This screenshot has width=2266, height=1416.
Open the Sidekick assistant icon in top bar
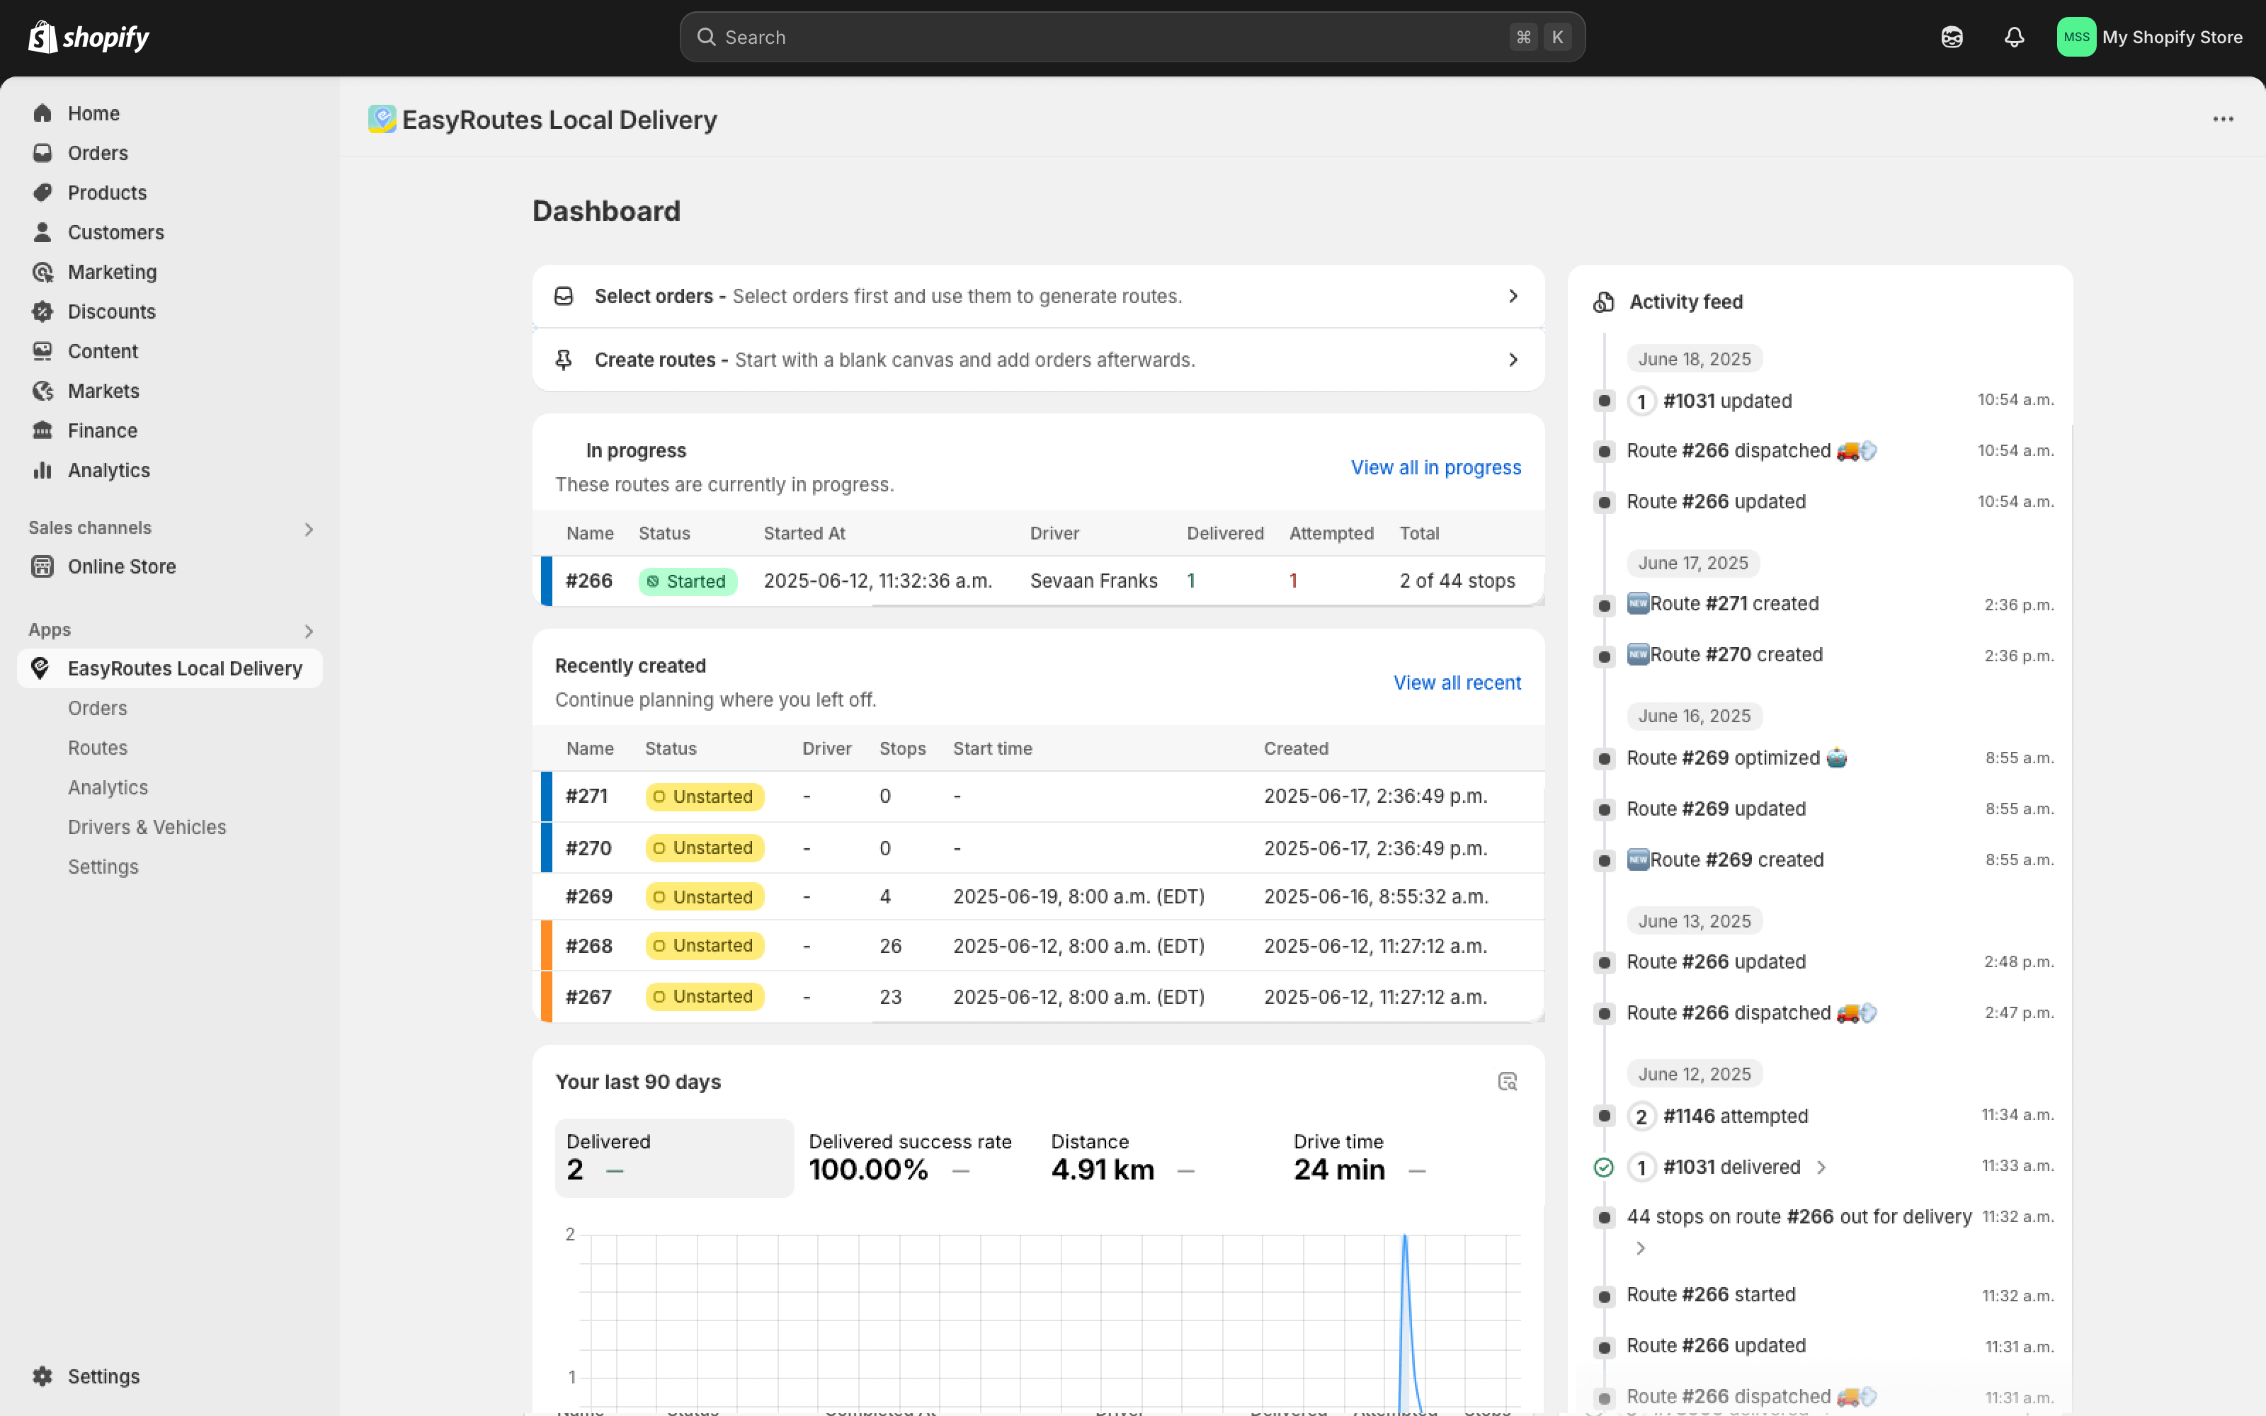1952,38
